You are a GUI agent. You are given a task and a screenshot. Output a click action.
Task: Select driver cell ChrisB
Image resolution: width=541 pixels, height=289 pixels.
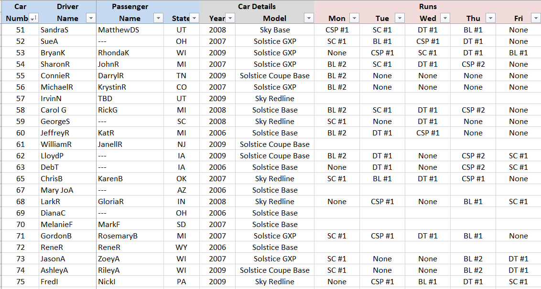coord(68,179)
